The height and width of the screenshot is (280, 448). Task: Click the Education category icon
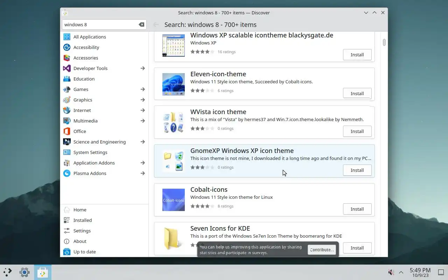coord(67,79)
